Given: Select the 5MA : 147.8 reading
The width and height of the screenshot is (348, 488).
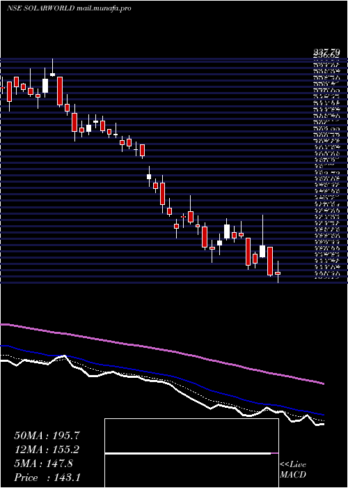Looking at the screenshot, I should [43, 464].
